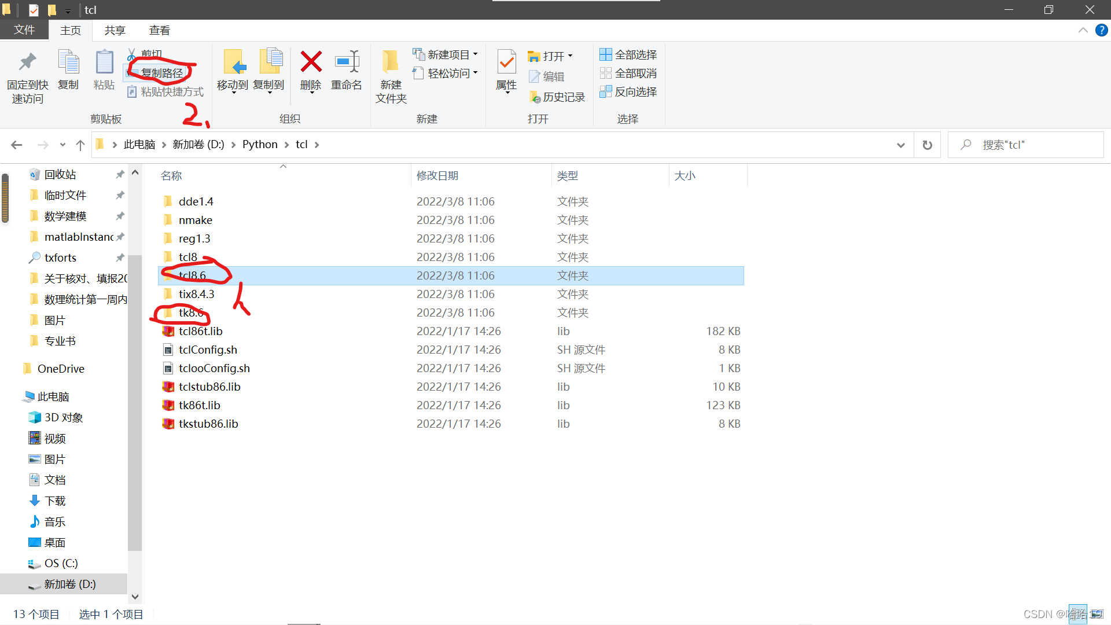The height and width of the screenshot is (625, 1111).
Task: Click Python in the breadcrumb path
Action: pos(260,145)
